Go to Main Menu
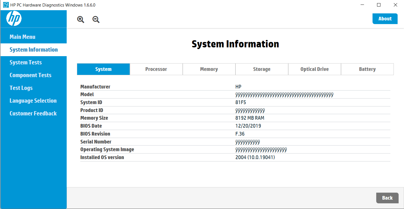The height and width of the screenshot is (209, 404). [22, 37]
